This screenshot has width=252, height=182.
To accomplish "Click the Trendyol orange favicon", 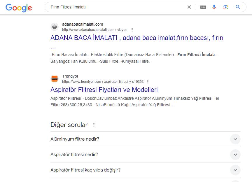I will tap(55, 79).
